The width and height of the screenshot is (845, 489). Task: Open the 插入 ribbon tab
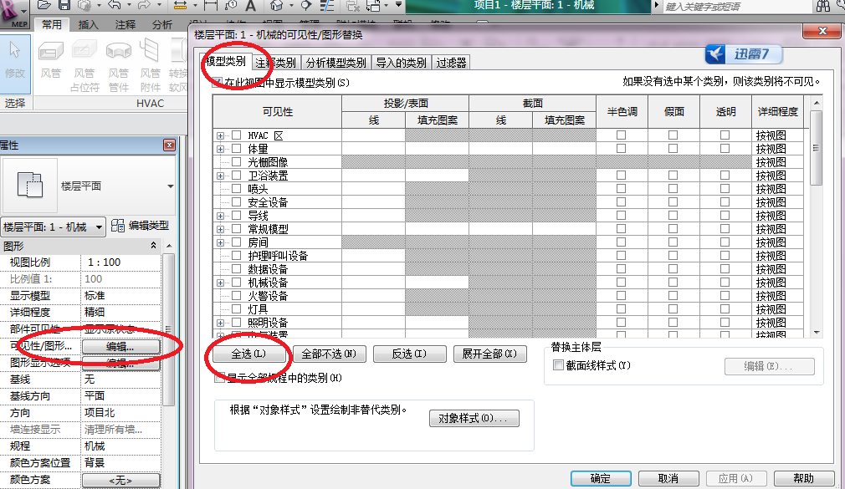(89, 25)
